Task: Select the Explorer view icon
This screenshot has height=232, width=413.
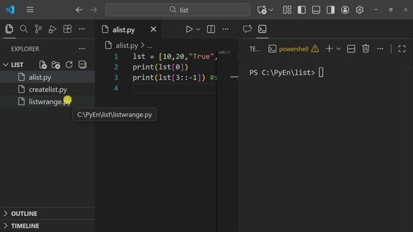Action: click(x=9, y=29)
